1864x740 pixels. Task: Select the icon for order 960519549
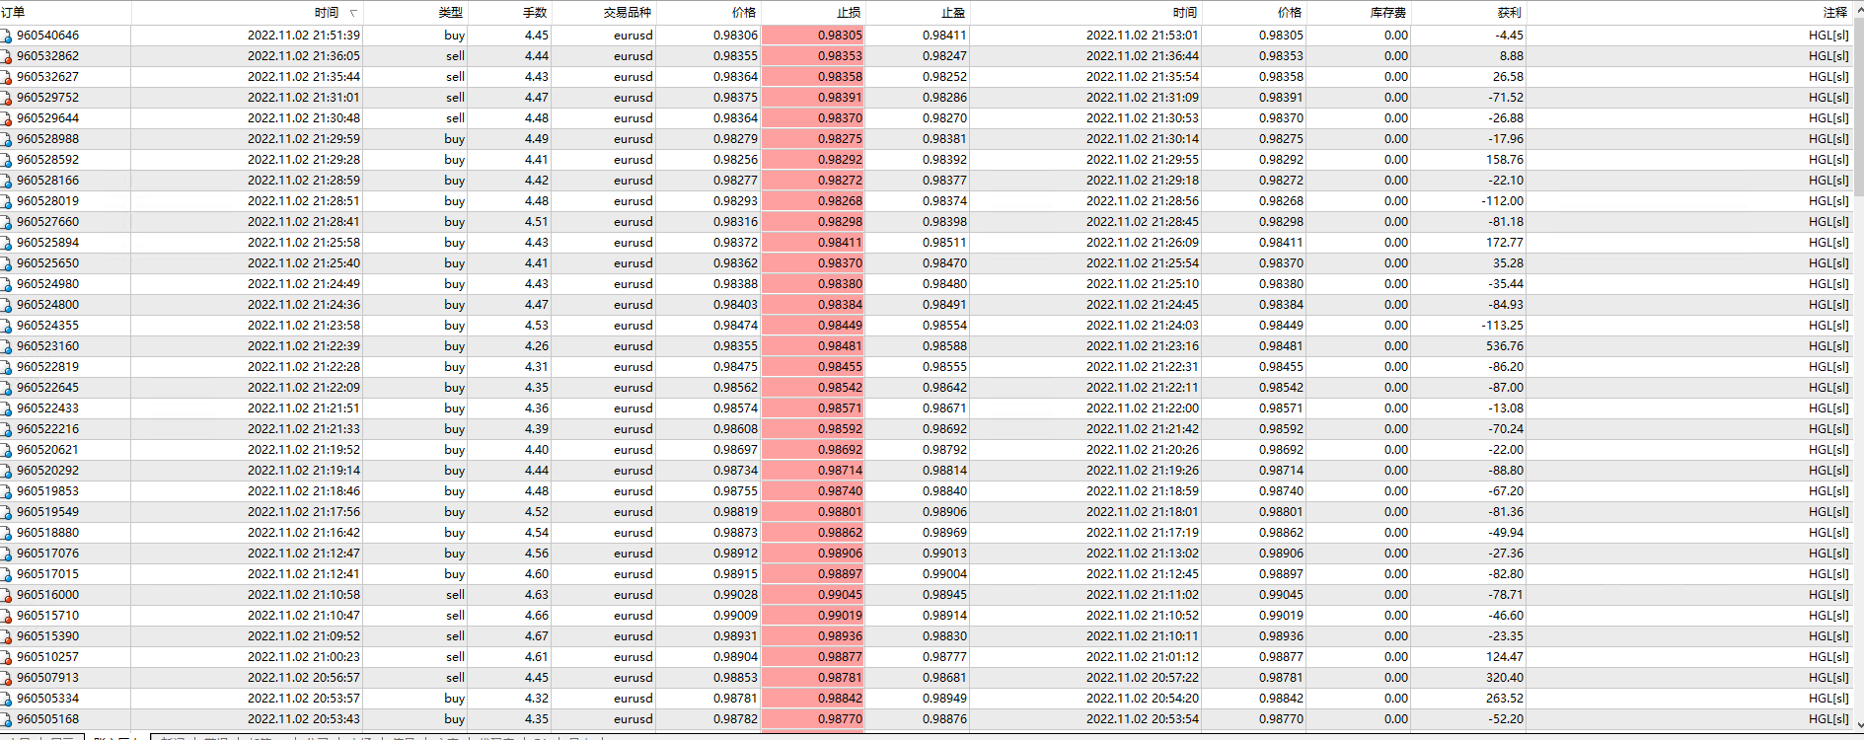(6, 512)
